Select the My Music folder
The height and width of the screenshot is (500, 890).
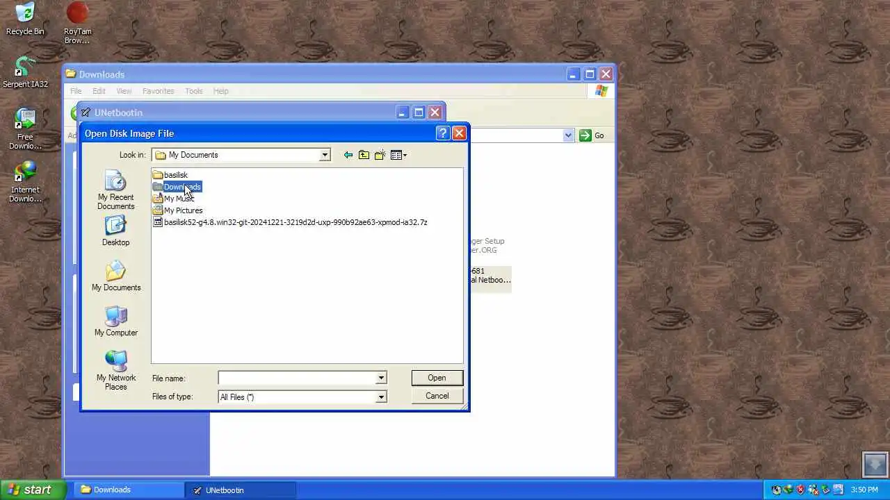click(173, 199)
